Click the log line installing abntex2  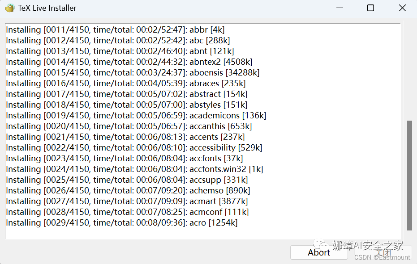129,62
